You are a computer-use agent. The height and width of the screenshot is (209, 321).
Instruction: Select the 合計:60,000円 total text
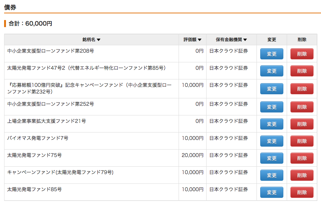click(x=30, y=23)
